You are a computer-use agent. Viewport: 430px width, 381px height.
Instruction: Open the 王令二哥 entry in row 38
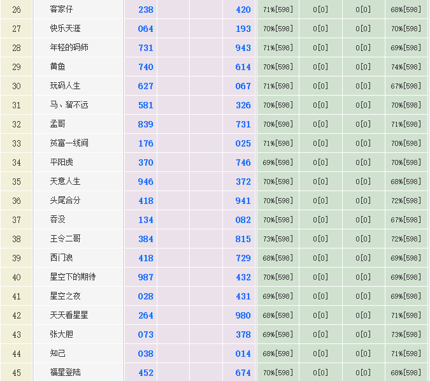pos(65,239)
